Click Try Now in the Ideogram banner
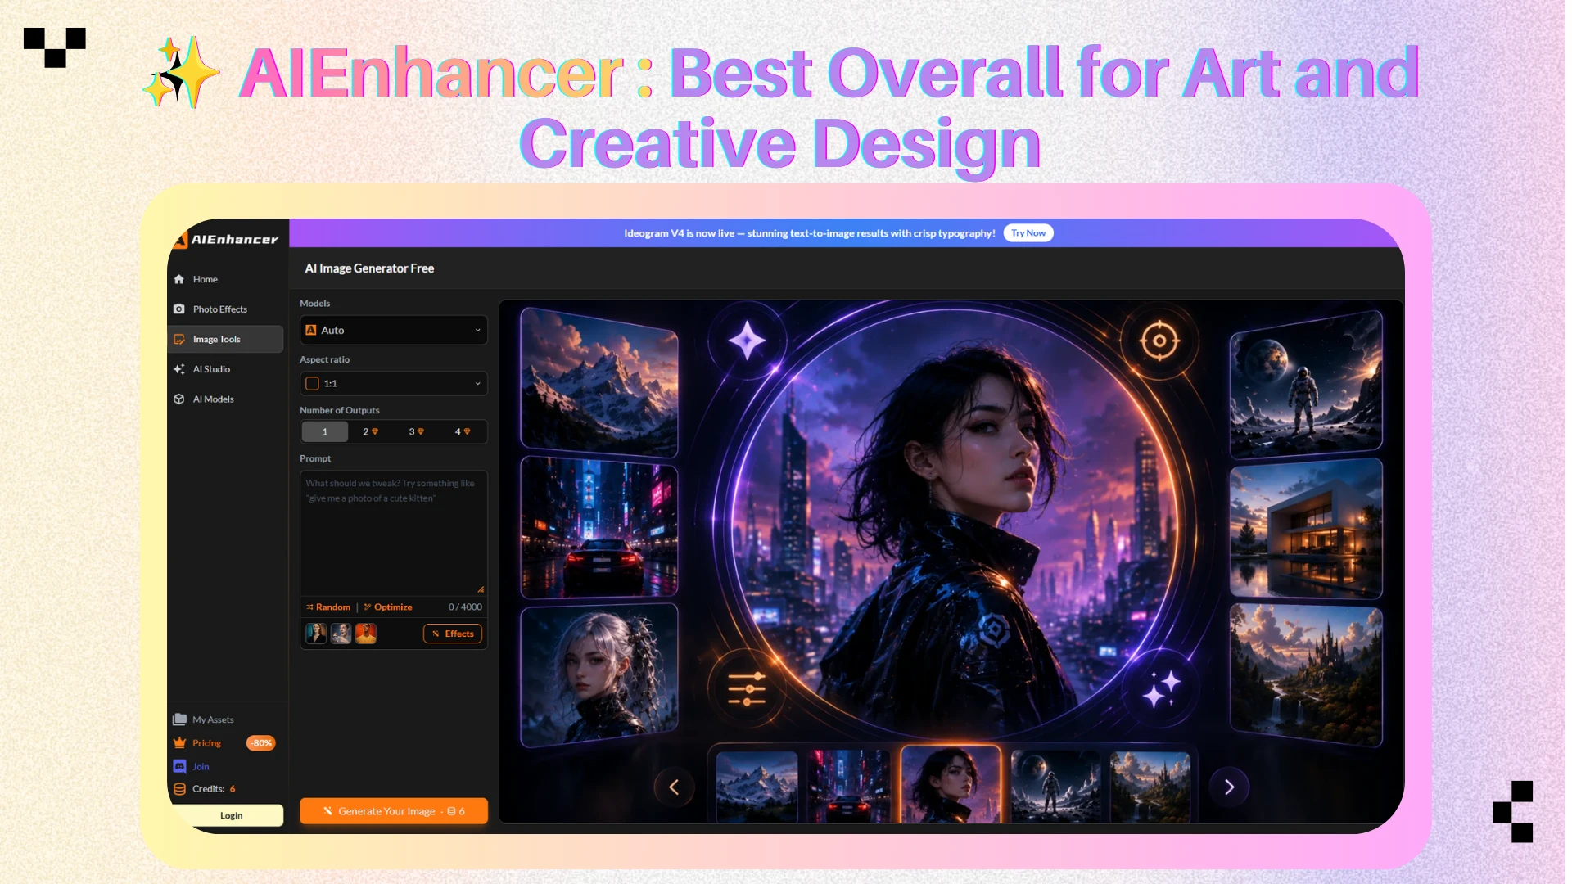The width and height of the screenshot is (1572, 884). 1028,233
